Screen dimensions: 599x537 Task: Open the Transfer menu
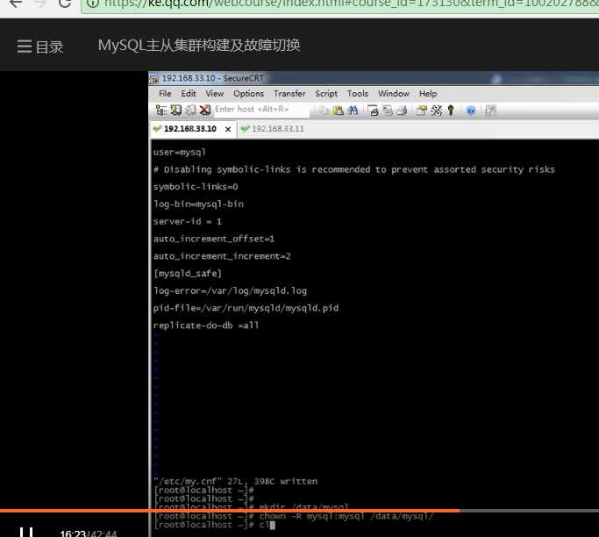tap(289, 94)
